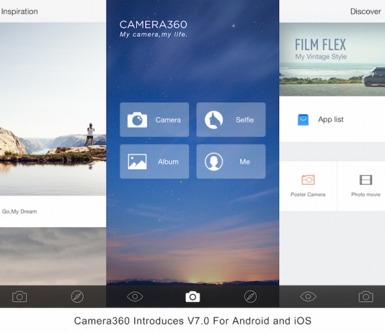Open the Album tile
This screenshot has height=333, width=385.
point(154,161)
